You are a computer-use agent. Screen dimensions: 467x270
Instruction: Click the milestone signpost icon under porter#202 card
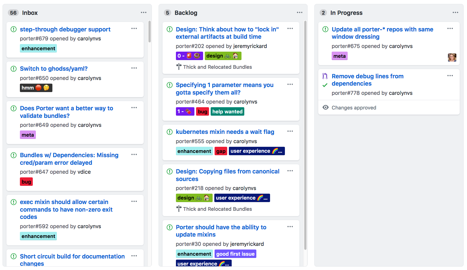pyautogui.click(x=179, y=67)
